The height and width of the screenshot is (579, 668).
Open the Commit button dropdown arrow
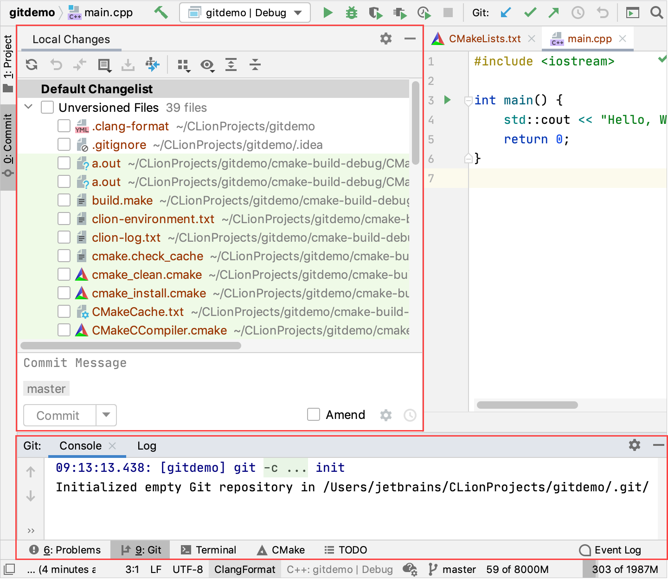click(106, 415)
